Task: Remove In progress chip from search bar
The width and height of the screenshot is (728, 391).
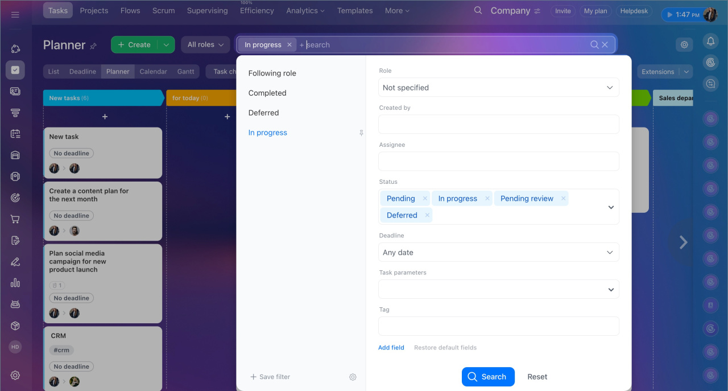Action: tap(289, 45)
